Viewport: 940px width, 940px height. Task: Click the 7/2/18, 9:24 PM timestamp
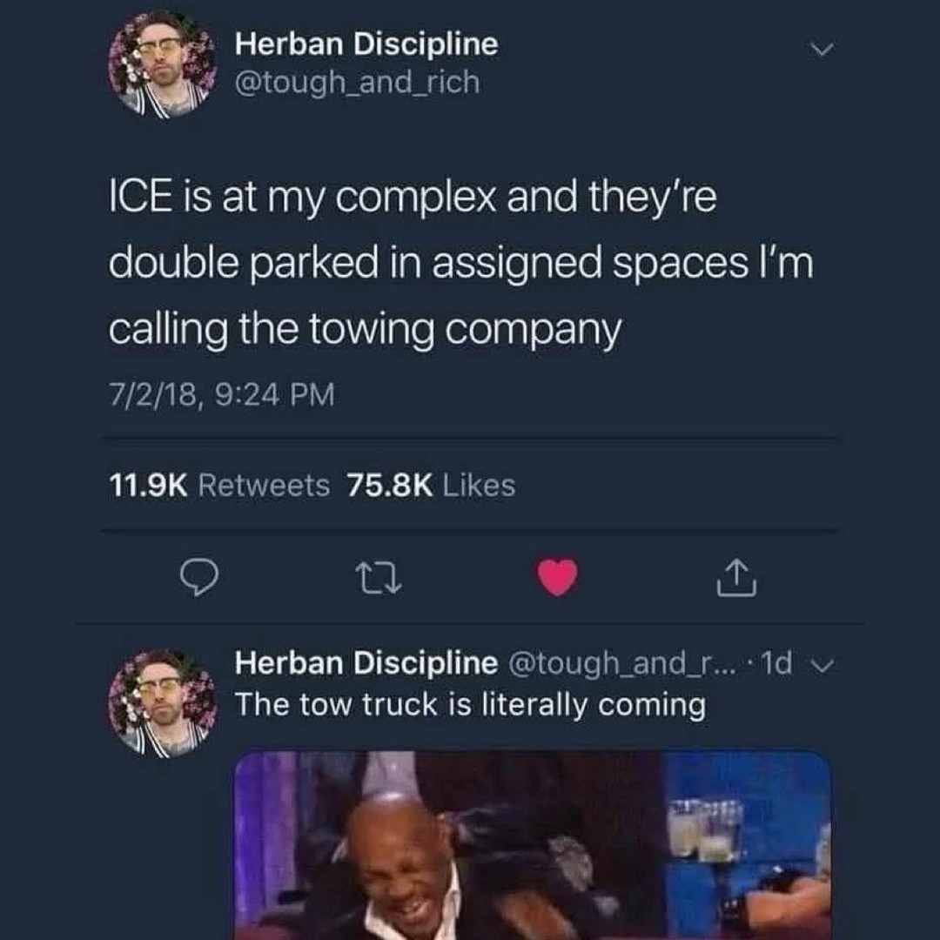221,395
